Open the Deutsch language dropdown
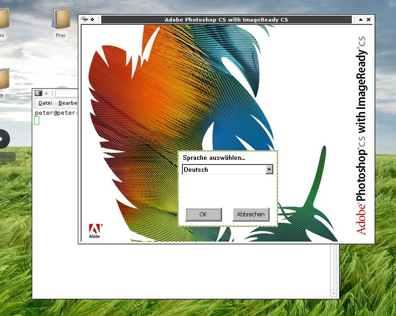The image size is (396, 316). coord(269,169)
